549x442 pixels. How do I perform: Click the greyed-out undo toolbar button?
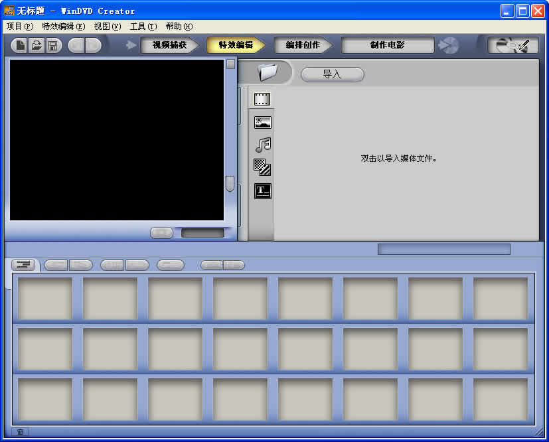[76, 46]
